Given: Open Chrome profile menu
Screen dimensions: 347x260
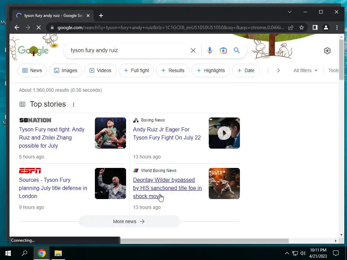Looking at the screenshot, I should pyautogui.click(x=326, y=27).
